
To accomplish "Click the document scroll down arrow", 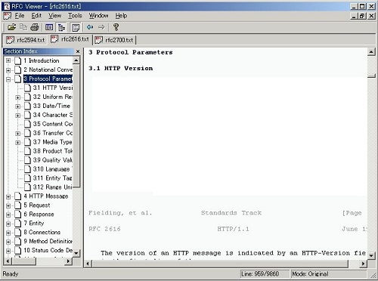I will coord(371,256).
